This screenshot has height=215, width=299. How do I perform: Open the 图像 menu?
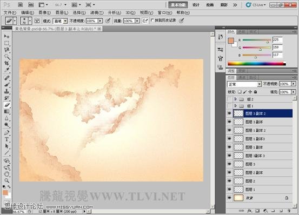pyautogui.click(x=45, y=13)
